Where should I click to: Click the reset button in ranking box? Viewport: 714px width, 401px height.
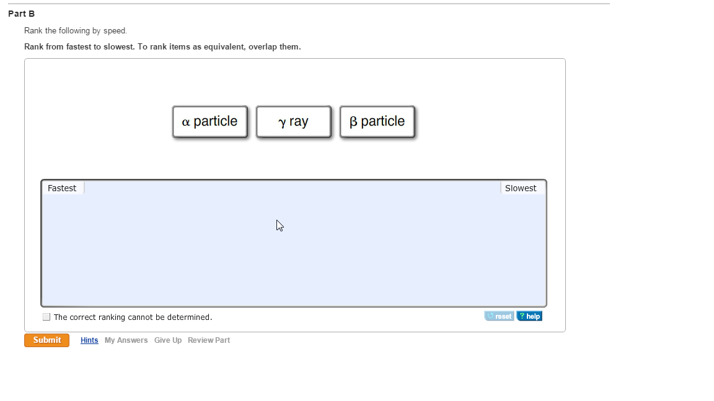tap(499, 316)
